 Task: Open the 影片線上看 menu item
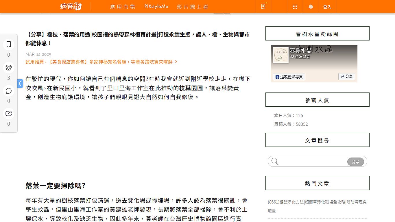pos(193,7)
